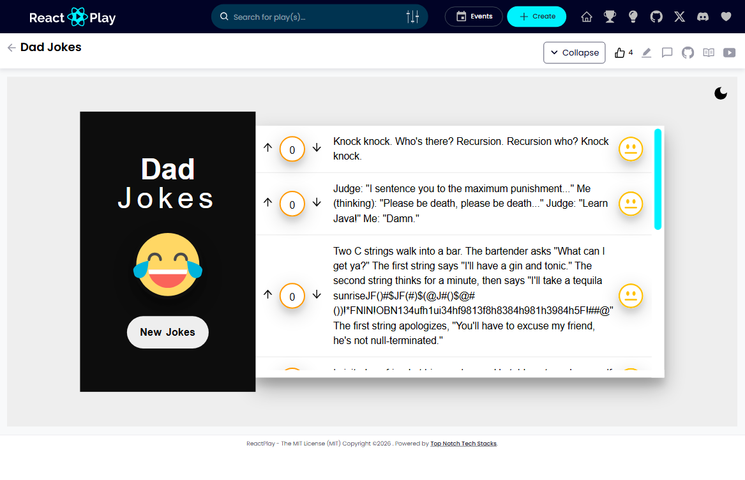Click the sponsor heart icon
Viewport: 745px width, 480px height.
(726, 17)
